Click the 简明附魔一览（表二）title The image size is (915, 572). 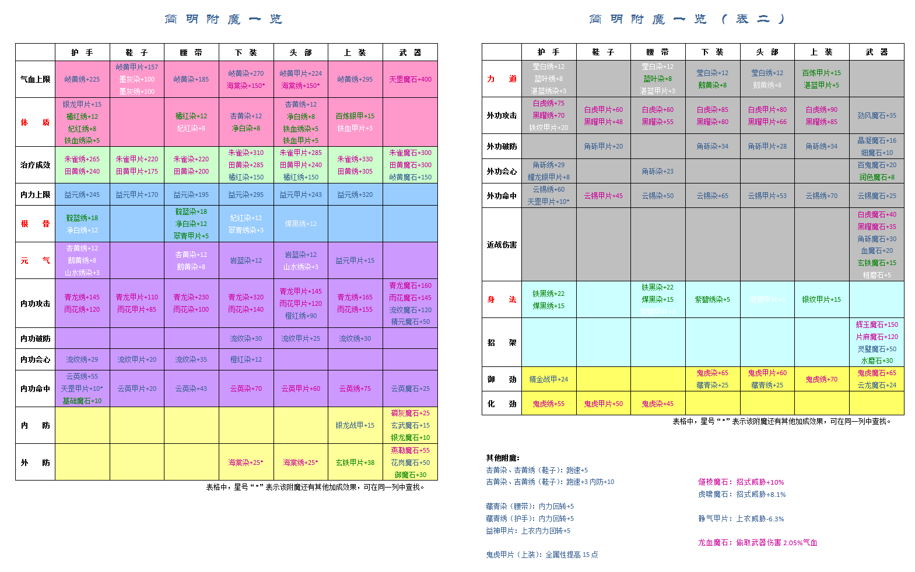pos(687,19)
